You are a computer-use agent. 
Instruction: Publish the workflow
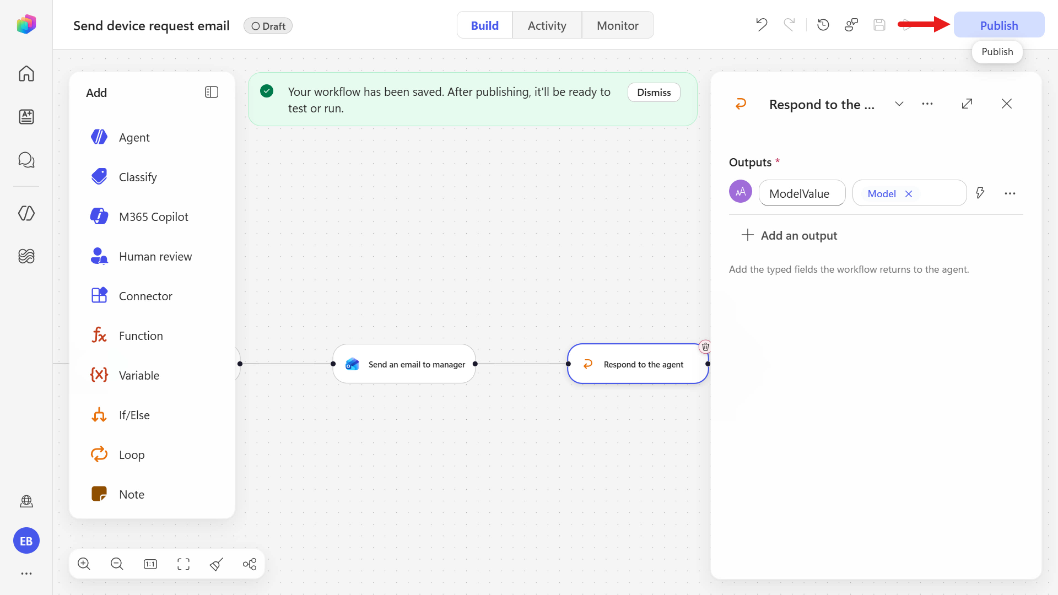coord(999,25)
